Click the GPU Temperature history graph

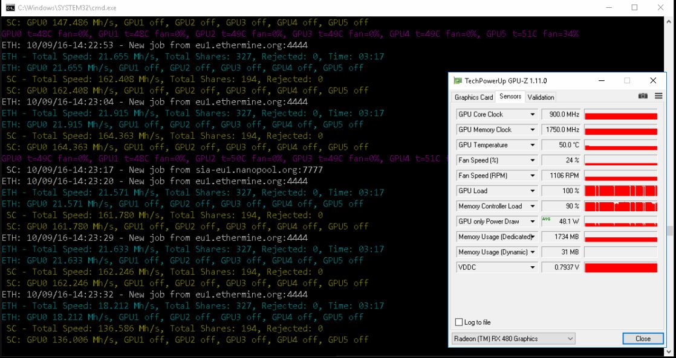coord(621,145)
